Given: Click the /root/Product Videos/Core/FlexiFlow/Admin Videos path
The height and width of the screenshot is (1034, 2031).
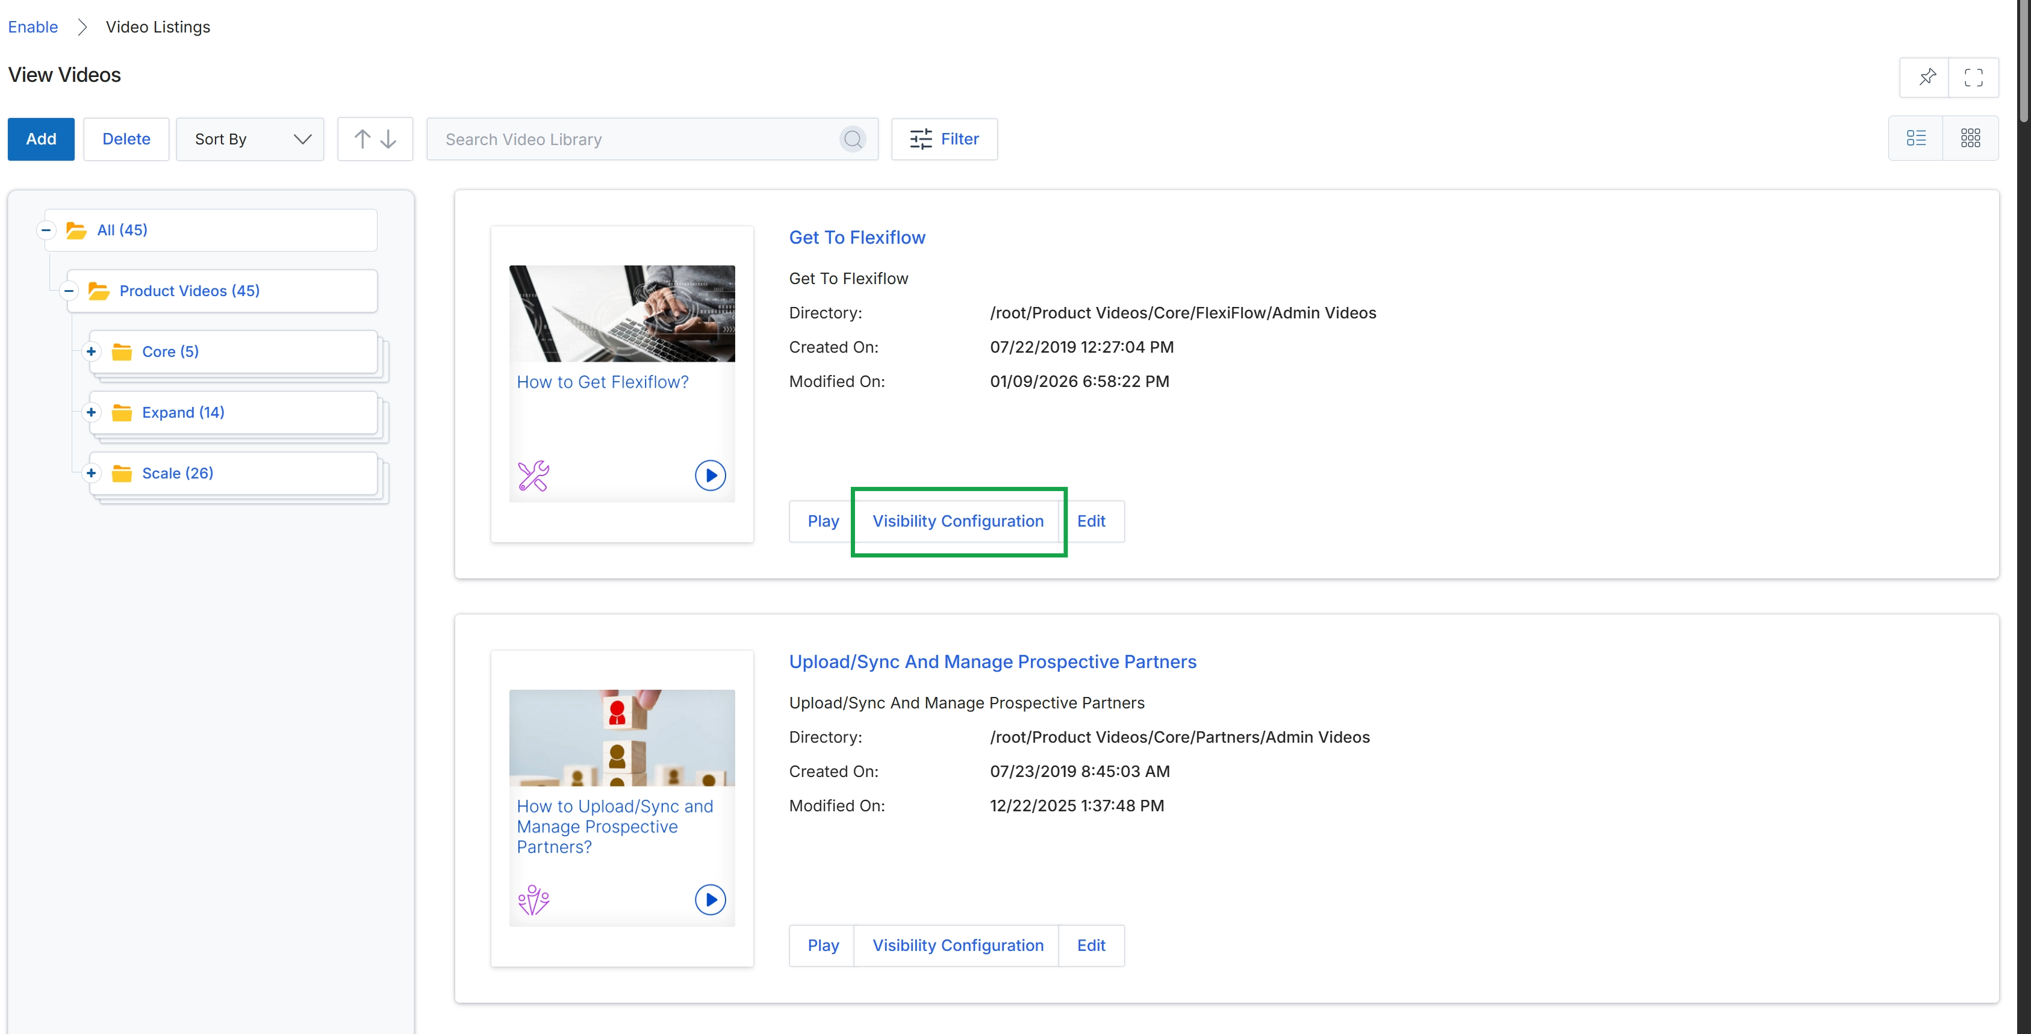Looking at the screenshot, I should [1183, 313].
